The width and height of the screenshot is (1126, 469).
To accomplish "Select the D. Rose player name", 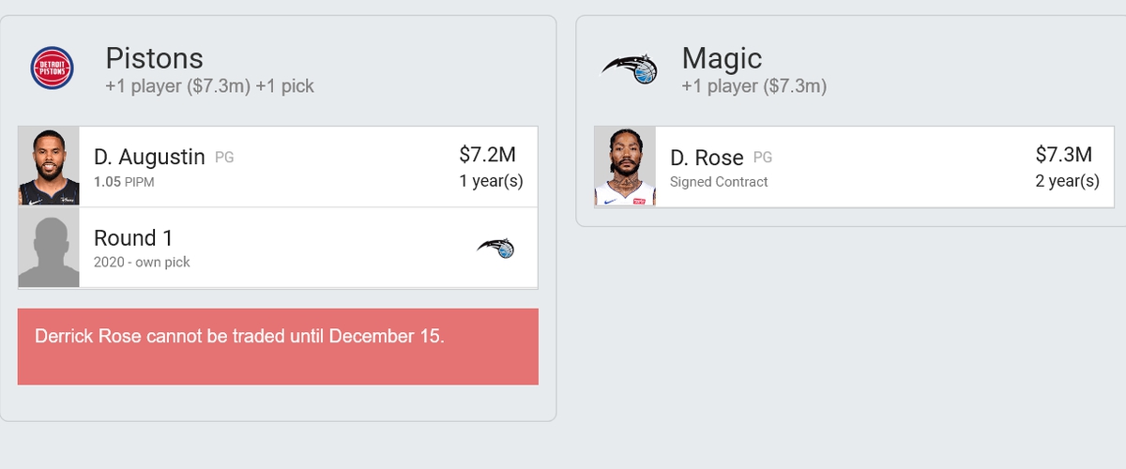I will coord(707,157).
